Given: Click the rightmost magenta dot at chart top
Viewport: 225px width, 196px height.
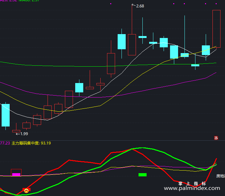Looking at the screenshot, I should click(x=216, y=4).
